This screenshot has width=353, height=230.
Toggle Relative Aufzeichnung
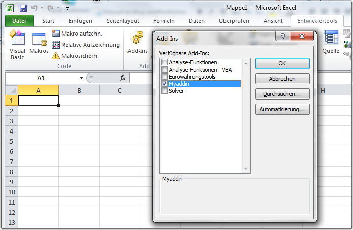click(x=86, y=45)
